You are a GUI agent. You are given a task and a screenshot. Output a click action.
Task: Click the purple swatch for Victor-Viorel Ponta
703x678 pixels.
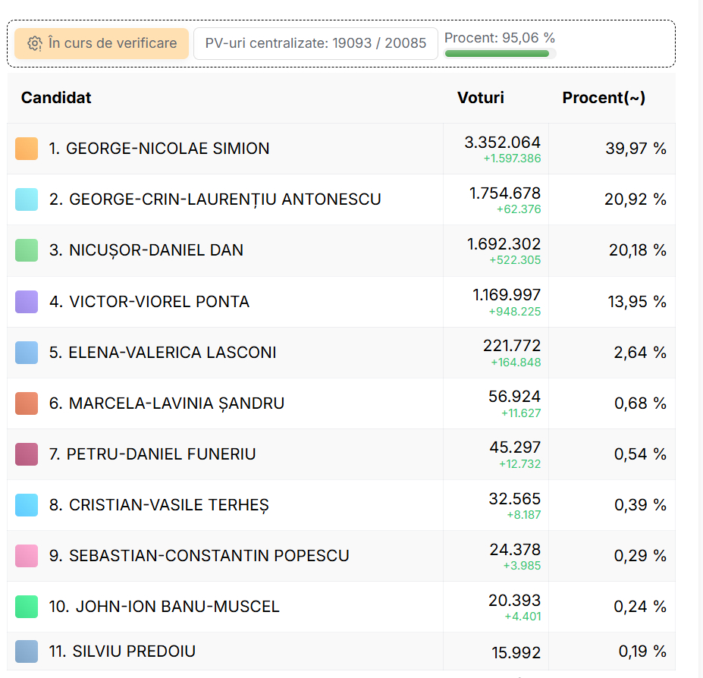pyautogui.click(x=27, y=302)
